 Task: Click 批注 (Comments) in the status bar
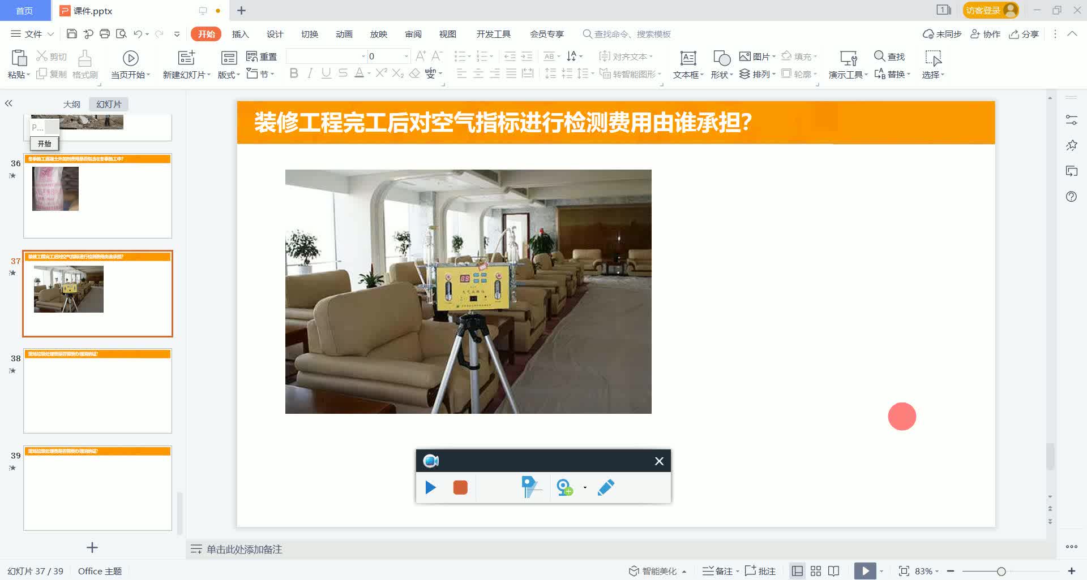[x=760, y=571]
